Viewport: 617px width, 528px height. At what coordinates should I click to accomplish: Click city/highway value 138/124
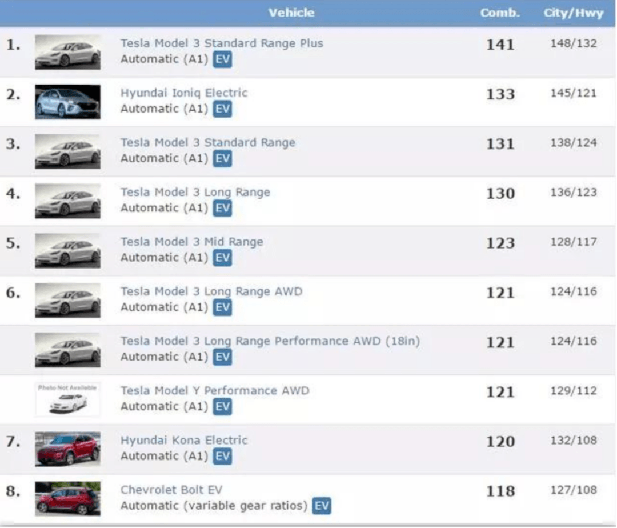point(574,142)
